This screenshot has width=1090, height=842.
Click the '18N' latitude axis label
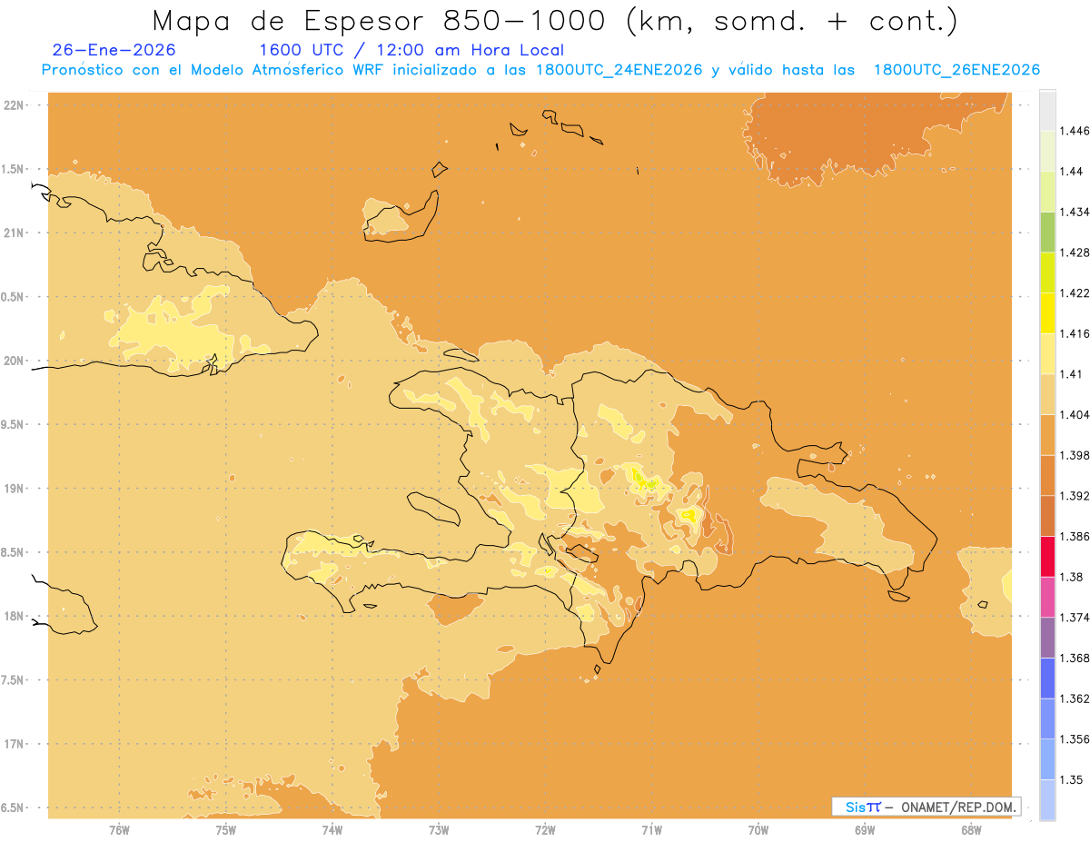(x=15, y=616)
